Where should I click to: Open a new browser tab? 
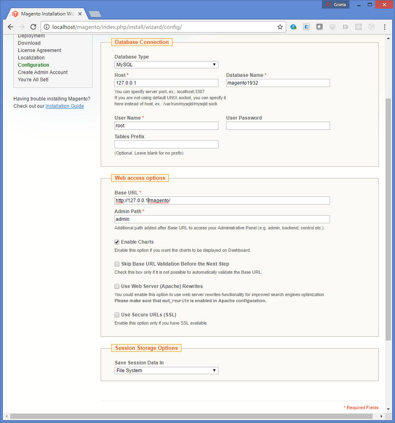pos(95,14)
